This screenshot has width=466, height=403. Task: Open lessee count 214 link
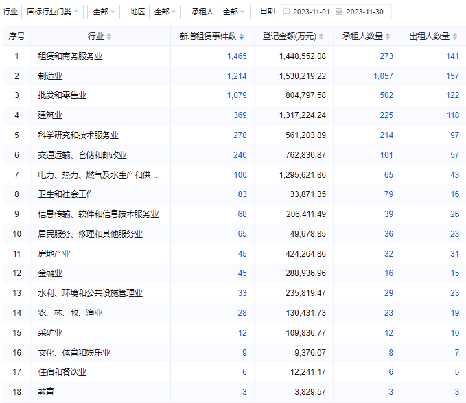(x=386, y=135)
